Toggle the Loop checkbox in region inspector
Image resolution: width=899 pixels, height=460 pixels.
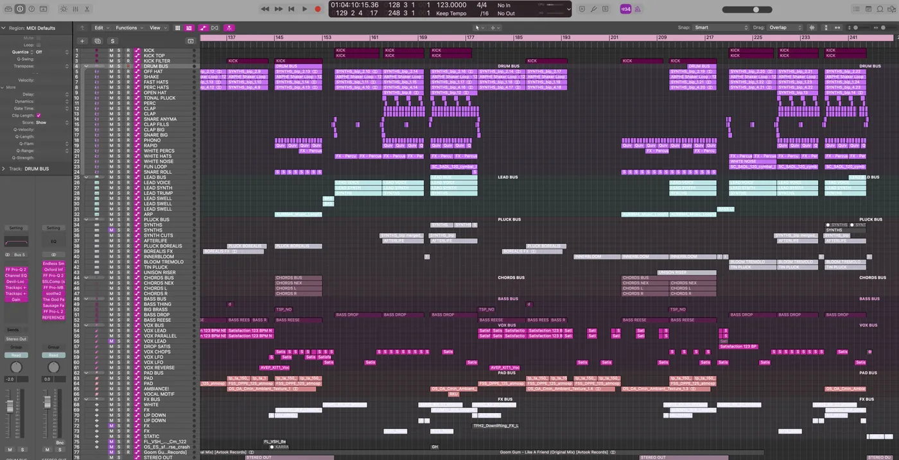[39, 45]
